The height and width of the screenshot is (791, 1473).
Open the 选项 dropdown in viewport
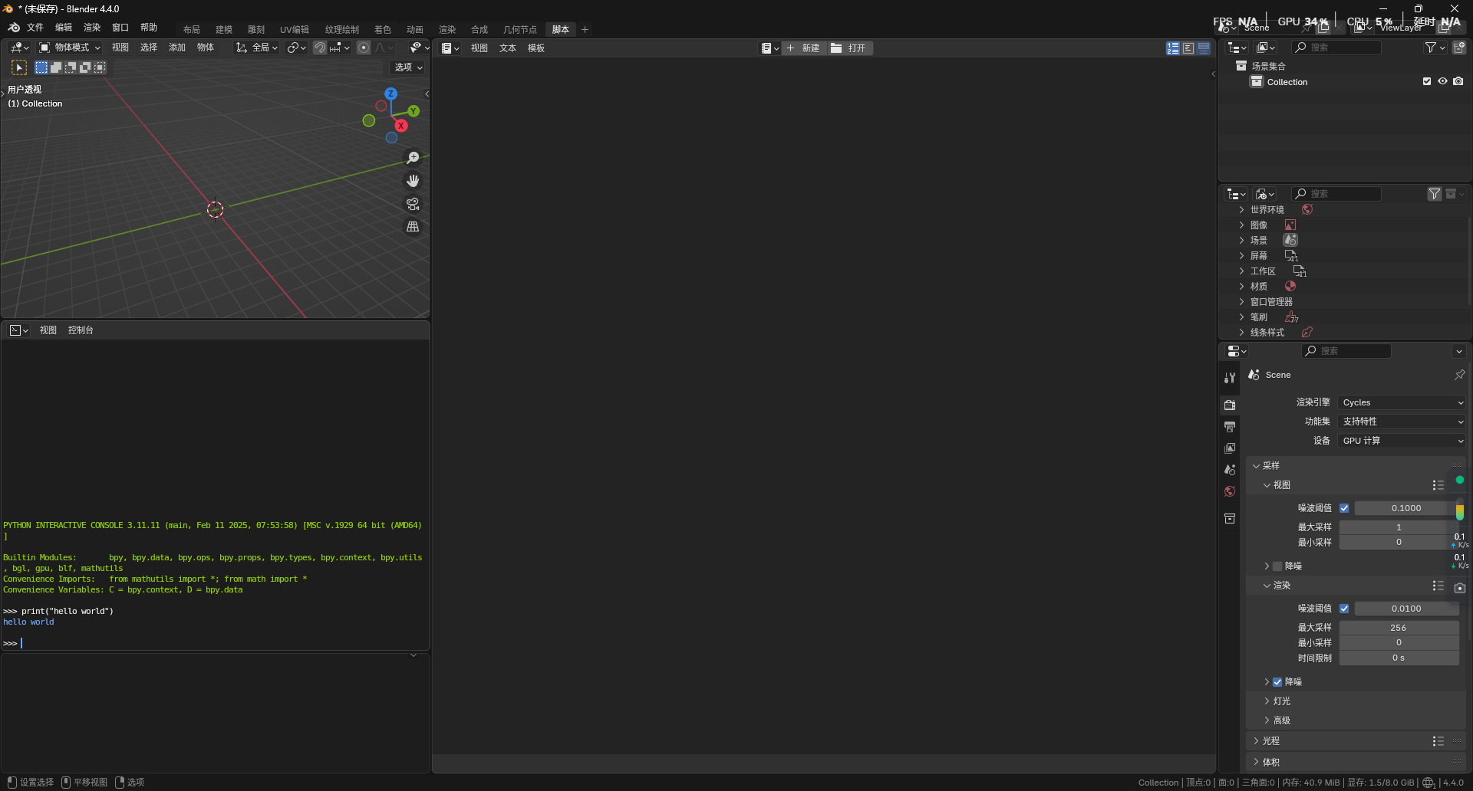[x=408, y=67]
